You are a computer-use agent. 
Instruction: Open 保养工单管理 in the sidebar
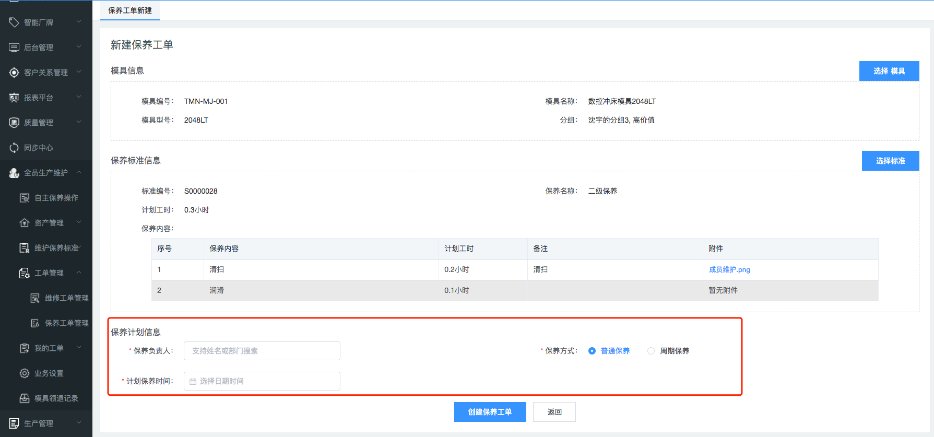[66, 323]
